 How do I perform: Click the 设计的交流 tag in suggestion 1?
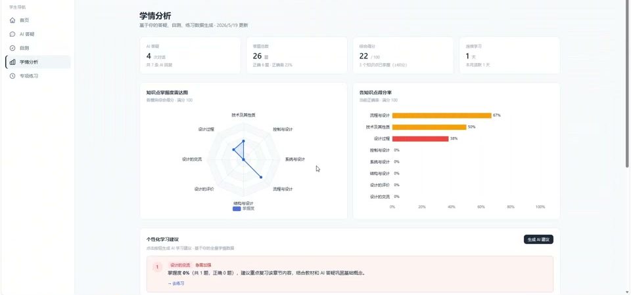(x=180, y=265)
